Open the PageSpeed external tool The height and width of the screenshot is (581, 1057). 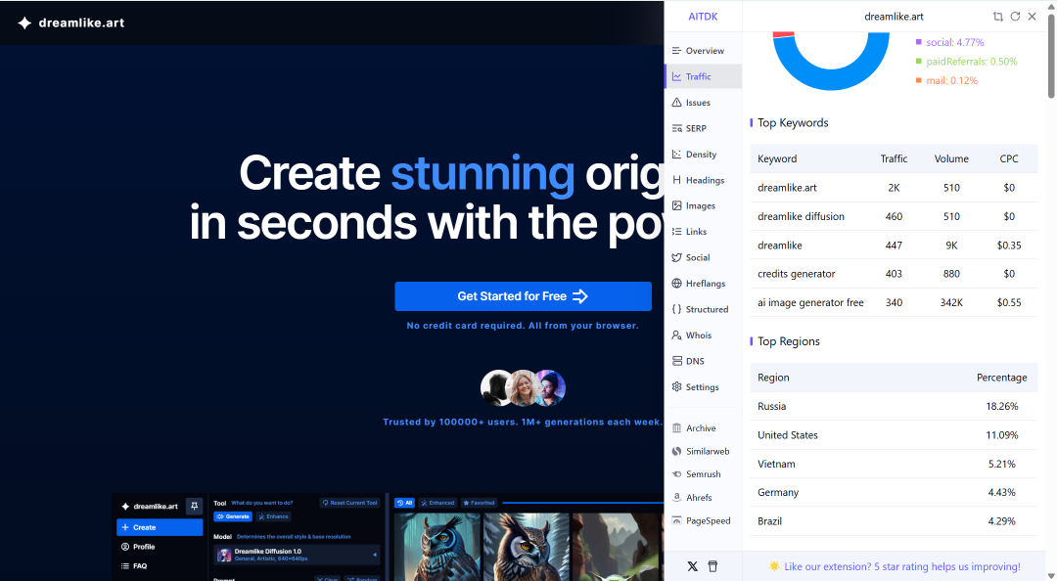click(703, 520)
